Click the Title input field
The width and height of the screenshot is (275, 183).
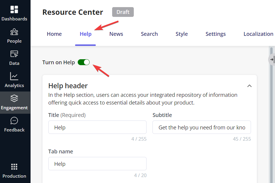click(97, 127)
